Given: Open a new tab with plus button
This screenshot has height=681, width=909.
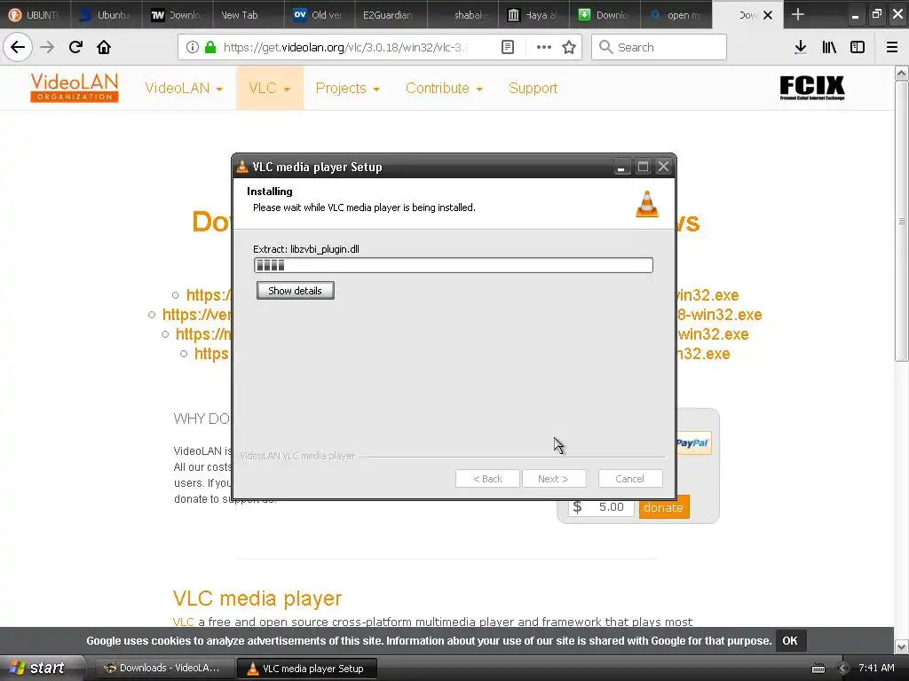Looking at the screenshot, I should (x=798, y=14).
